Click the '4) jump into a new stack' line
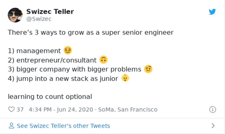 pos(63,79)
